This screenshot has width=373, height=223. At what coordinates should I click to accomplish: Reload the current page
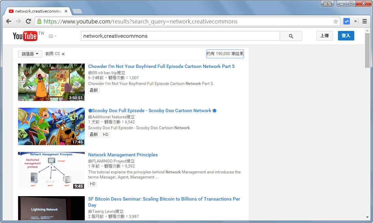[29, 21]
